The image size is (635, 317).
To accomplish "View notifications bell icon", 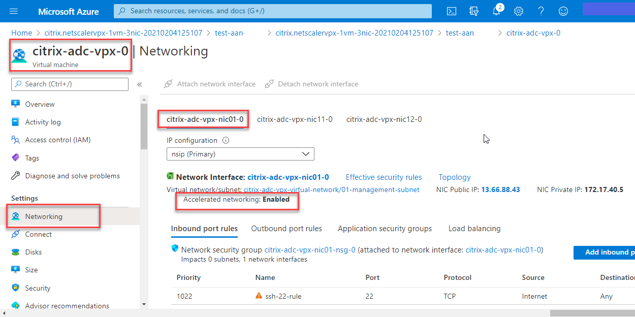I will [x=497, y=11].
